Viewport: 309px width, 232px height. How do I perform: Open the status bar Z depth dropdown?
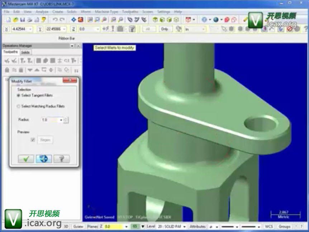point(127,227)
